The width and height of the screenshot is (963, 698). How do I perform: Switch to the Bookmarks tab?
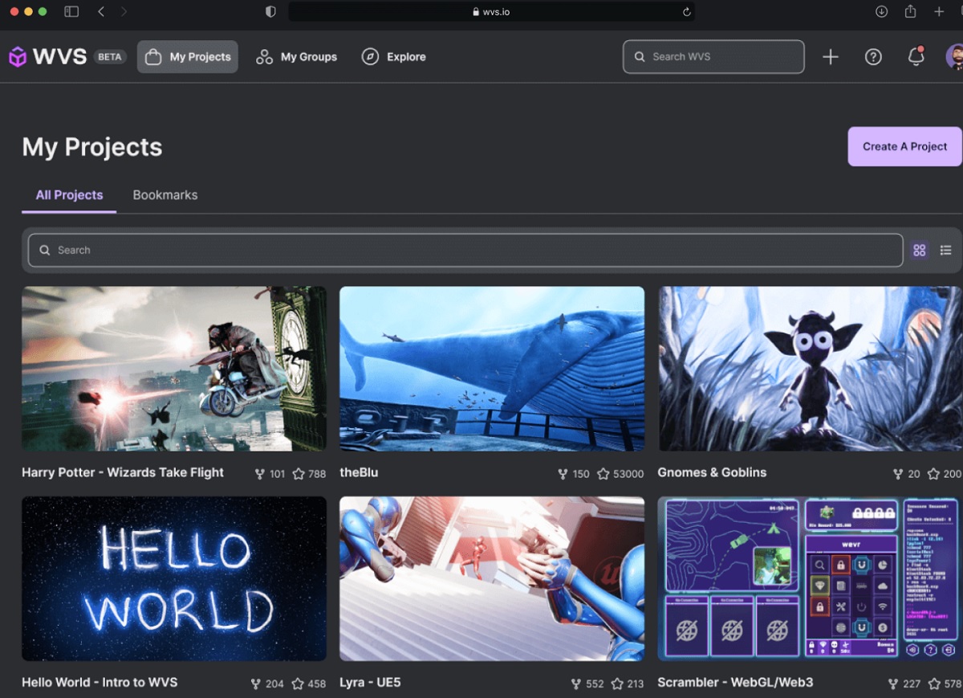coord(165,195)
